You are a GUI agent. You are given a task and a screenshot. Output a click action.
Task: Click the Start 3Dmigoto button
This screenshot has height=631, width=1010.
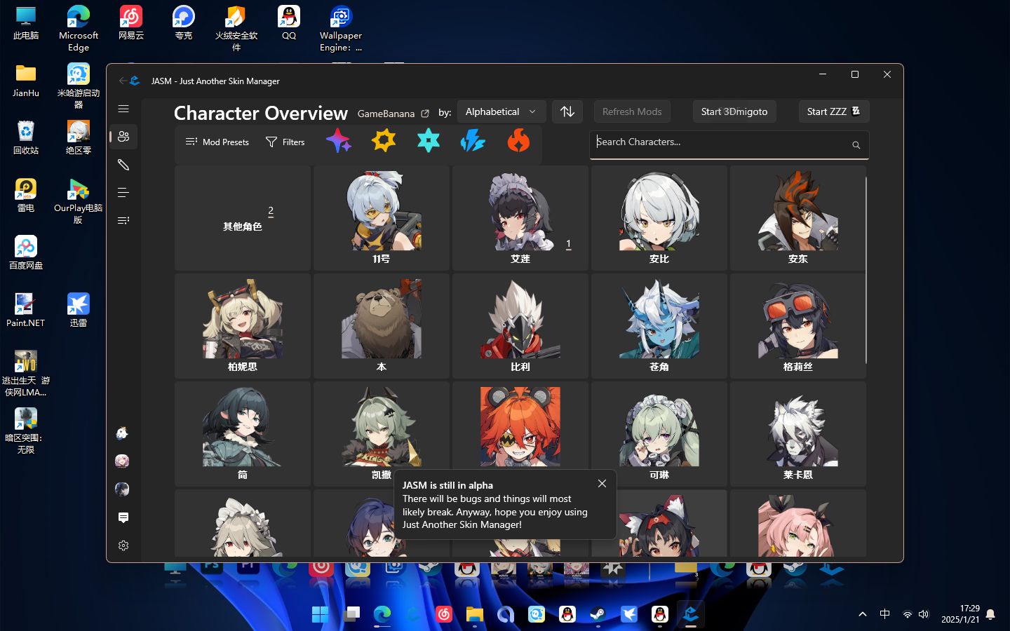pos(734,111)
